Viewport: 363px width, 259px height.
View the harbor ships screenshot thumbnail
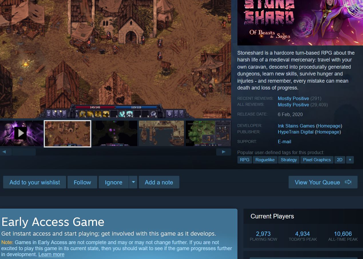click(161, 133)
